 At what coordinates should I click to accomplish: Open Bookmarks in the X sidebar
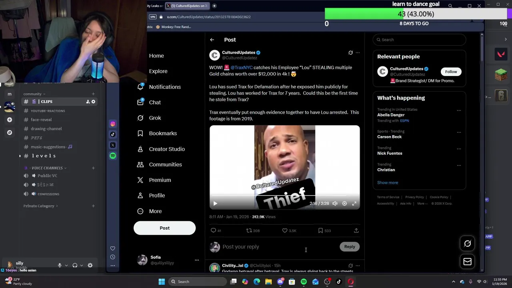(162, 133)
